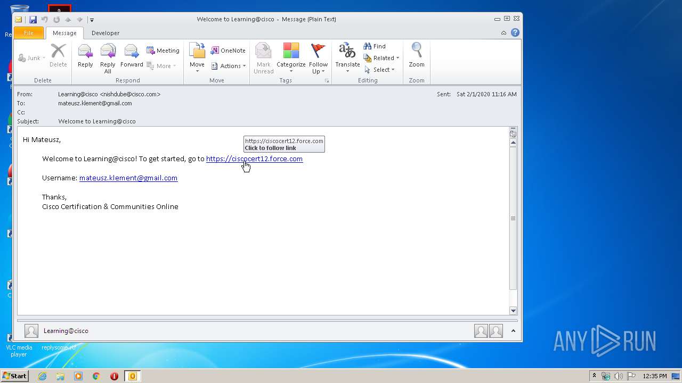Viewport: 682px width, 383px height.
Task: Click the mateusz.klement@gmail.com username link
Action: tap(128, 178)
